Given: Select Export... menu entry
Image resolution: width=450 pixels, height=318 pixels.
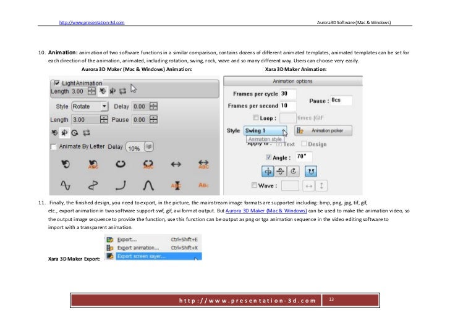Looking at the screenshot, I should (153, 240).
